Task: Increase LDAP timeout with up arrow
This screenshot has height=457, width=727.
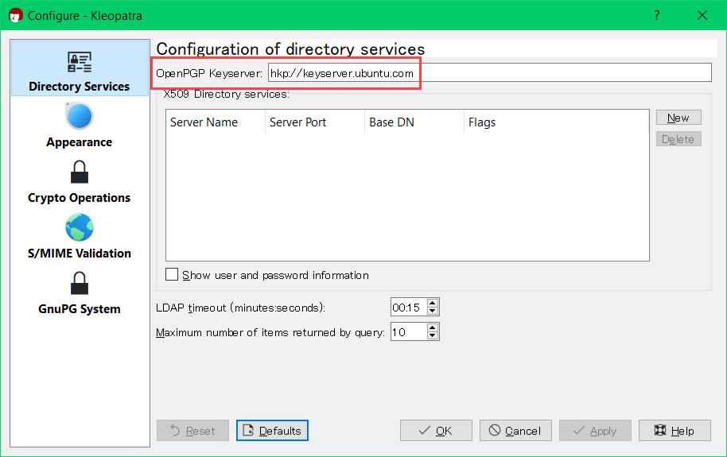Action: (433, 303)
